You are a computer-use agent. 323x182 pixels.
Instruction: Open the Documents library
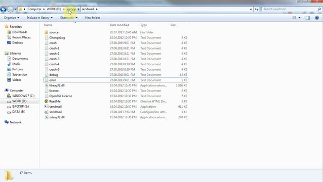(x=20, y=59)
